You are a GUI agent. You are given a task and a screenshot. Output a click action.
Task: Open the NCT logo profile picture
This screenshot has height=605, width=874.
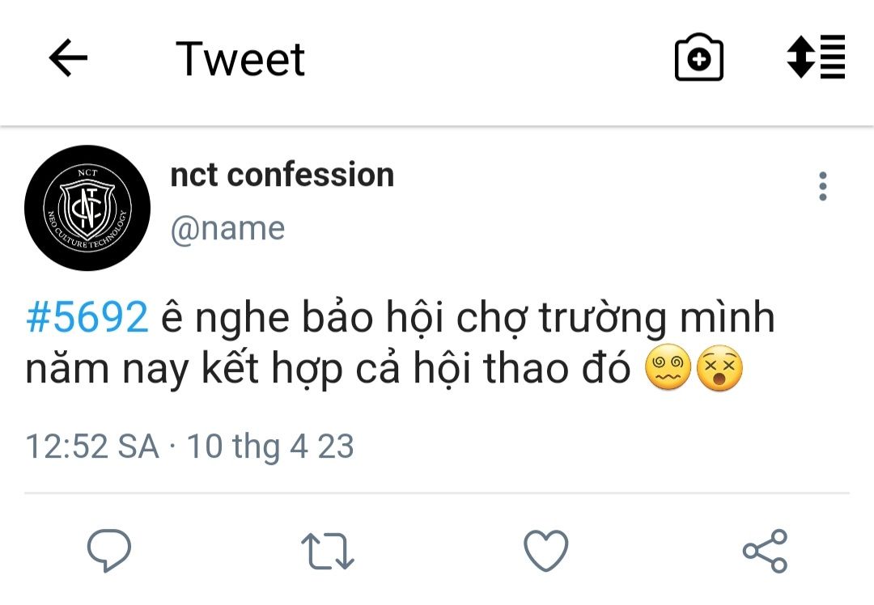pyautogui.click(x=87, y=208)
